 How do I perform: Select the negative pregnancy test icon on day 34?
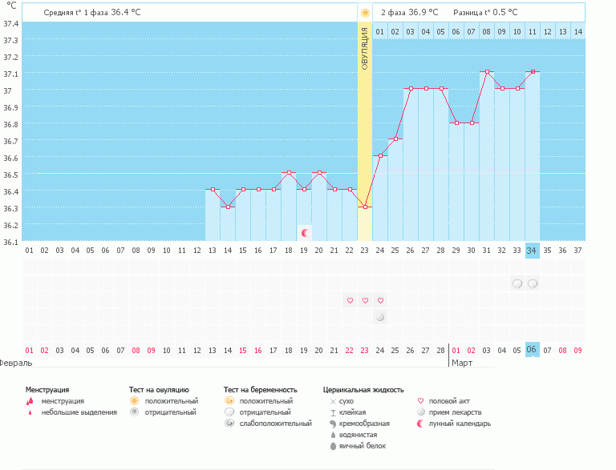pyautogui.click(x=533, y=283)
